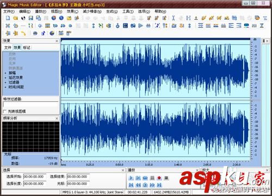Screen dimensions: 272x196
Task: Click the large H icon in top toolbar
Action: [188, 18]
